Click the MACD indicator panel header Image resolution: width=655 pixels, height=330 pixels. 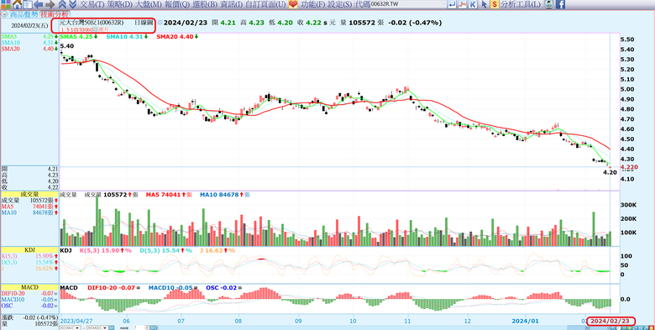tap(29, 288)
